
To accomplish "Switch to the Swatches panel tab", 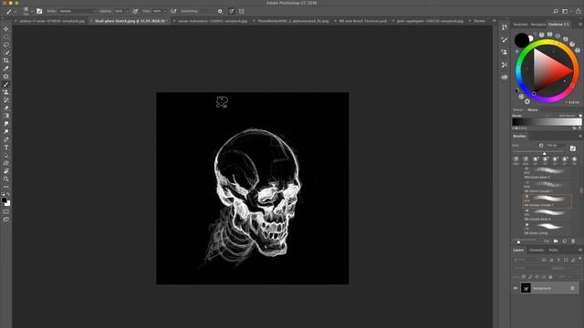I will pos(520,25).
